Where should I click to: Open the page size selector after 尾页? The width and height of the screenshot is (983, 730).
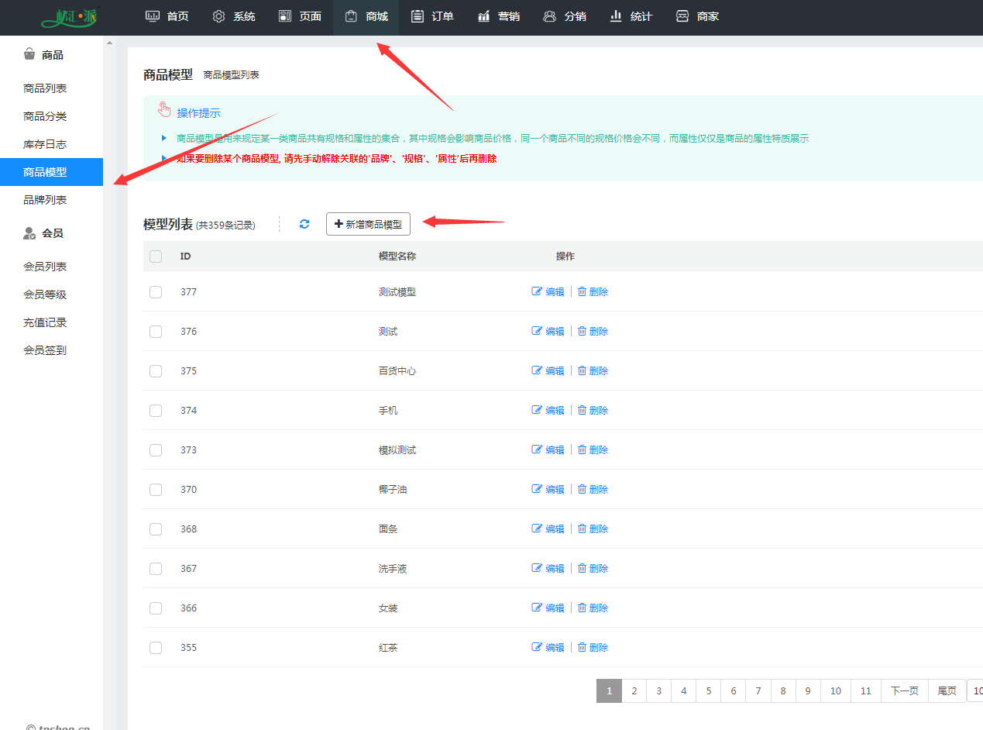point(976,690)
